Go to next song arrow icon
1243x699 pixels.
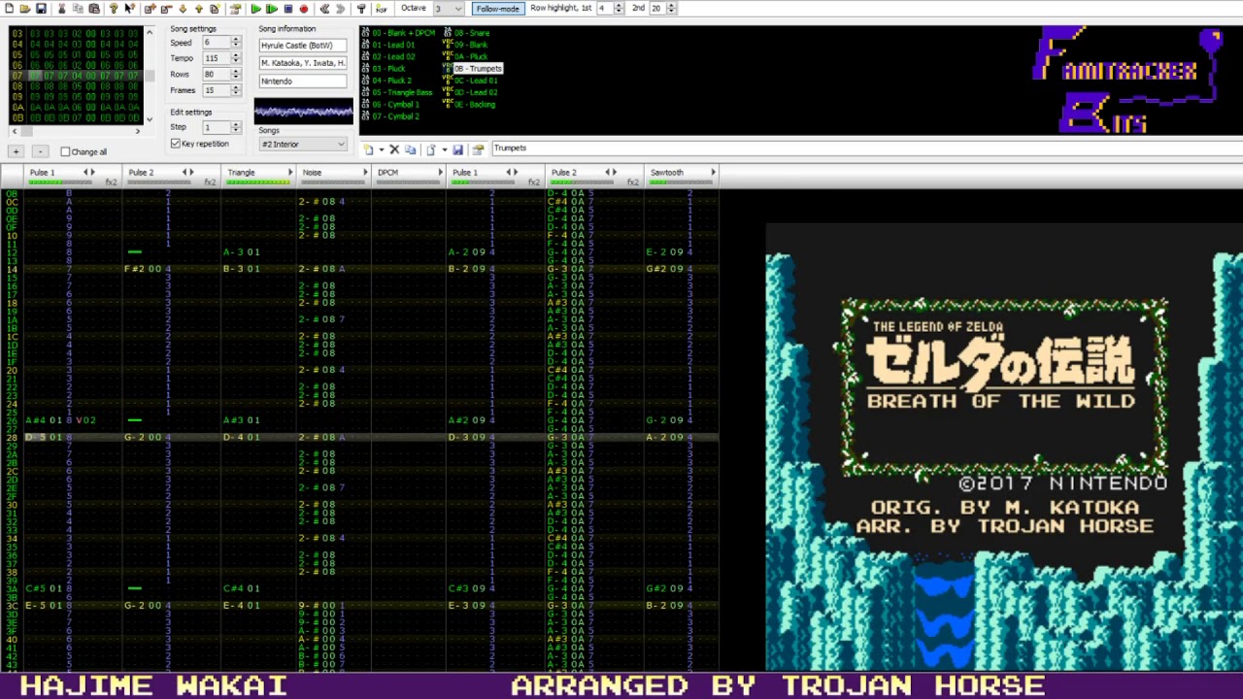point(340,9)
